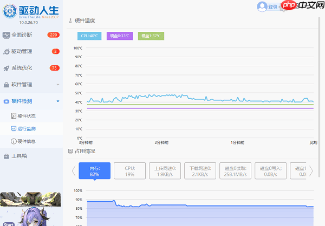Click the game ad Start button
325x226 pixels.
[9, 224]
